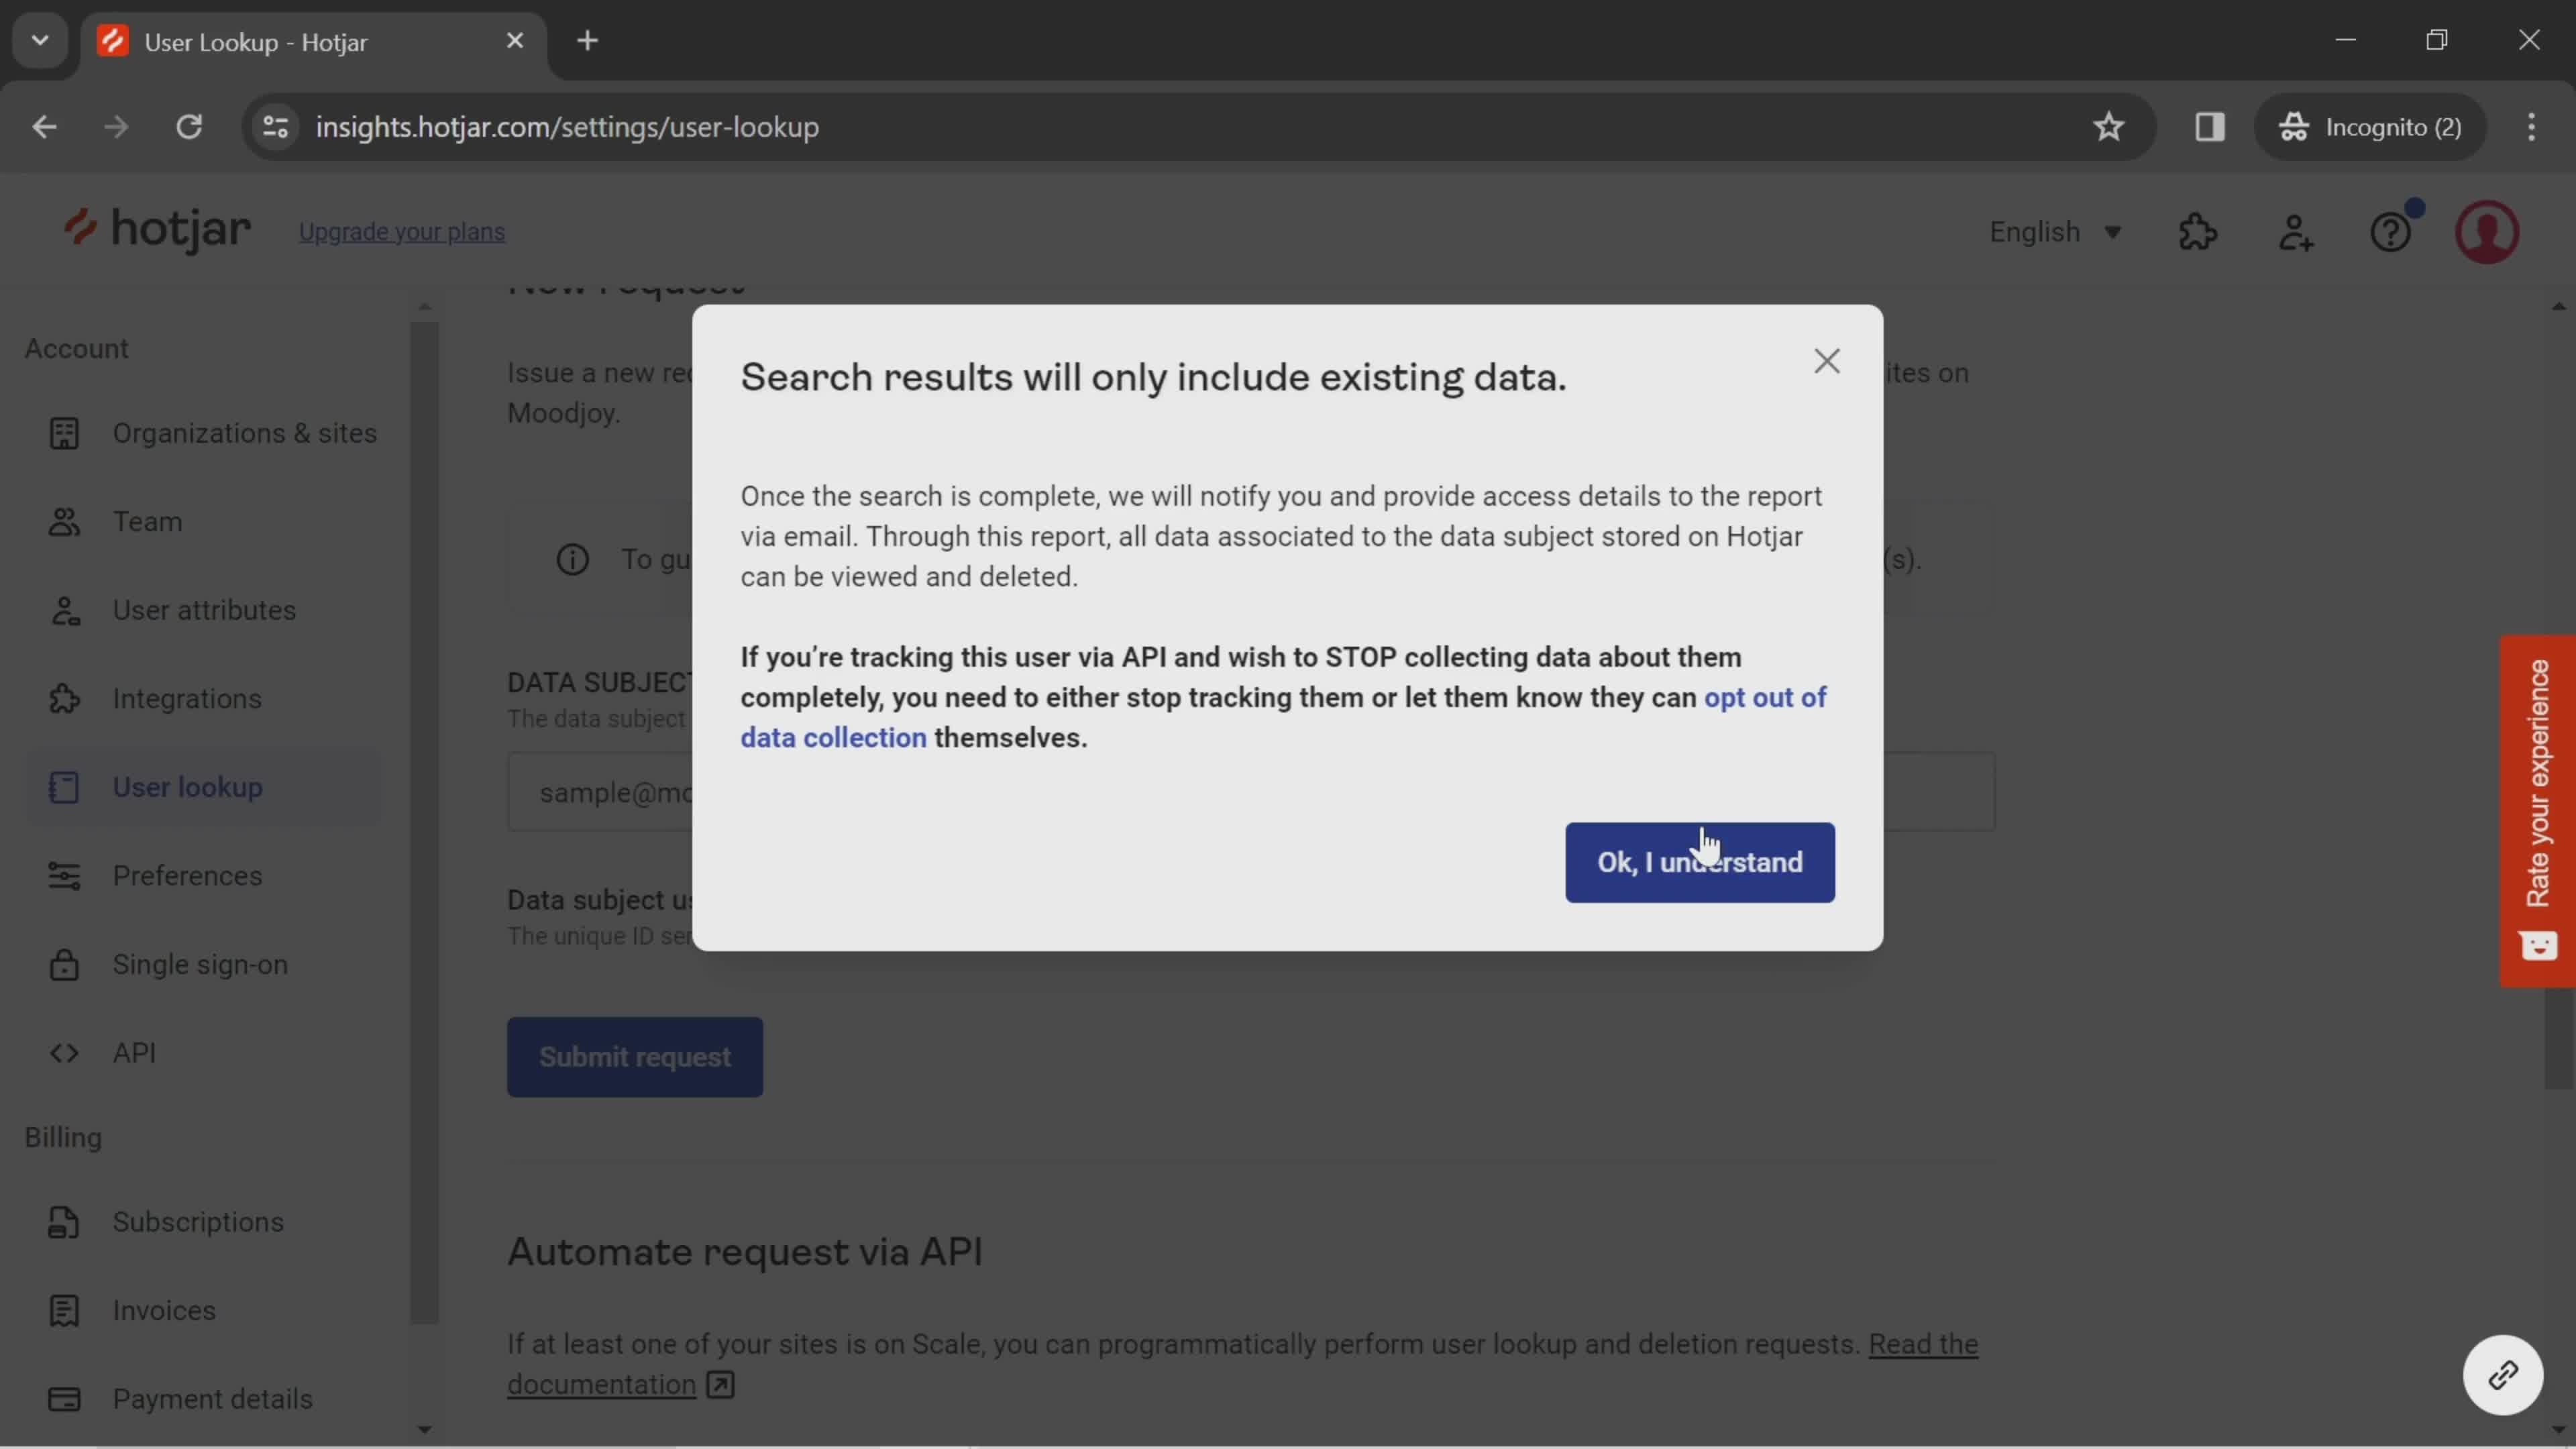Open User attributes settings
The image size is (2576, 1449).
point(203,608)
